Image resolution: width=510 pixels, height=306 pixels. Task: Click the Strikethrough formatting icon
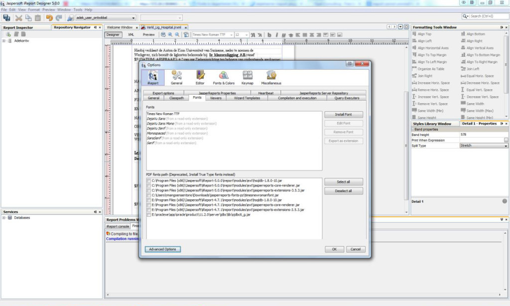tap(291, 35)
